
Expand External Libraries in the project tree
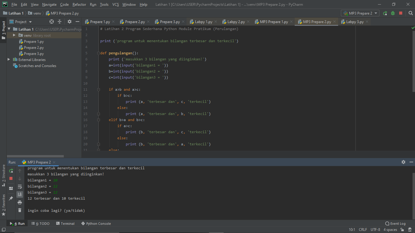9,59
